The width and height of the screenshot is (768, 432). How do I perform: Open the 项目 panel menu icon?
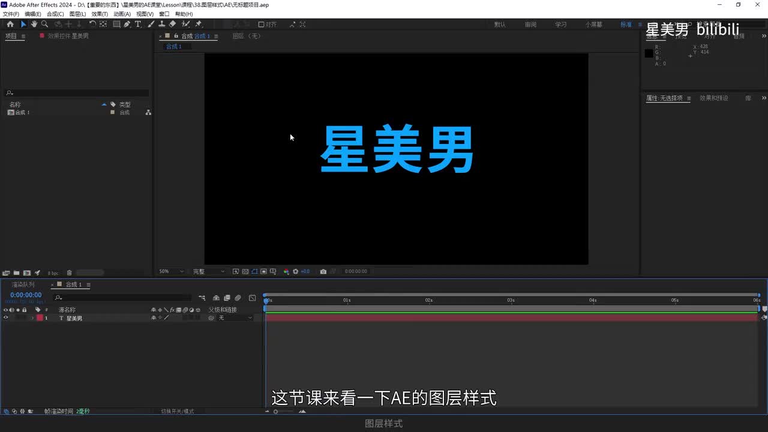(23, 36)
